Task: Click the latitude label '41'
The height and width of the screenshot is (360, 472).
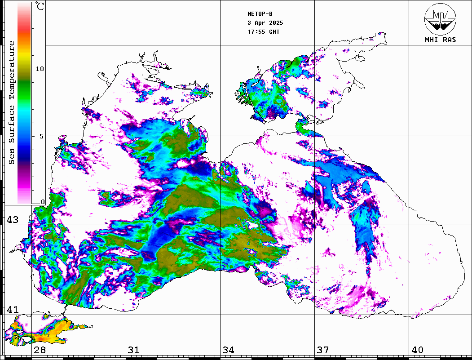Action: point(13,309)
